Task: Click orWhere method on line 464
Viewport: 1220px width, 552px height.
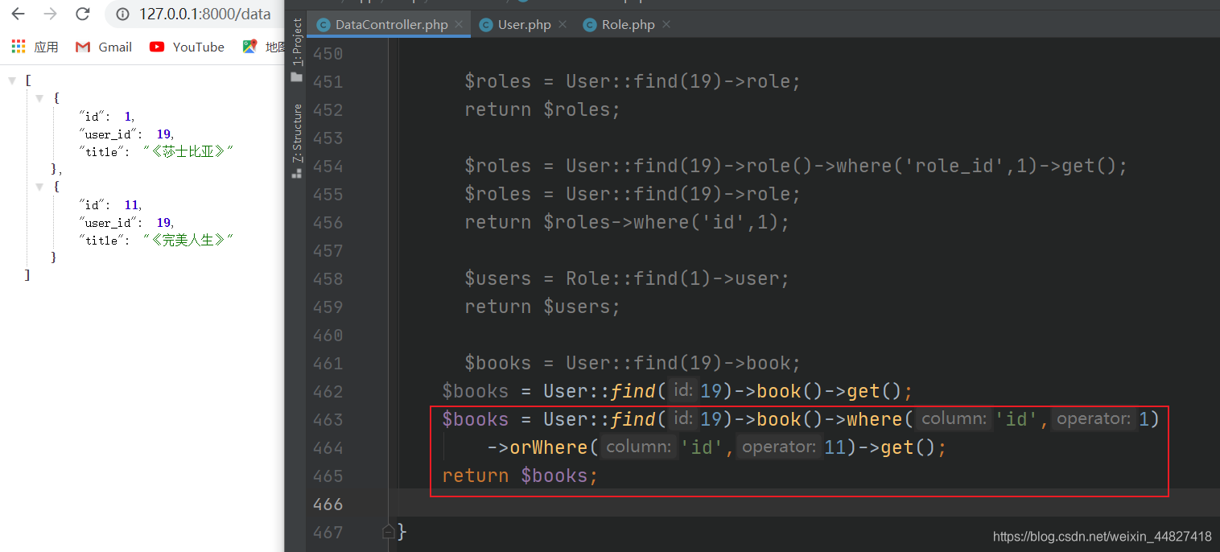Action: click(548, 448)
